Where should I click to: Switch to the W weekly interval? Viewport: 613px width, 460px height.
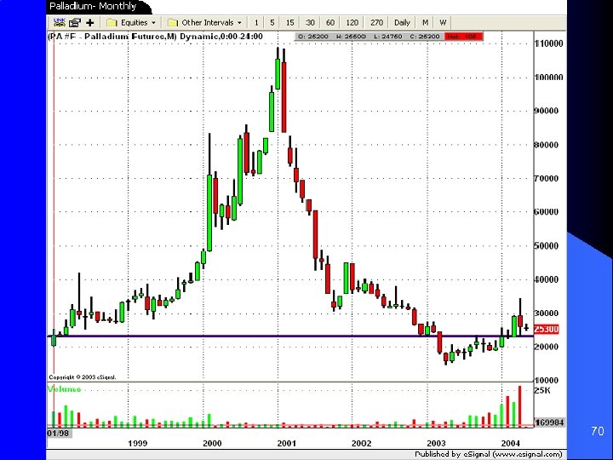[x=443, y=23]
